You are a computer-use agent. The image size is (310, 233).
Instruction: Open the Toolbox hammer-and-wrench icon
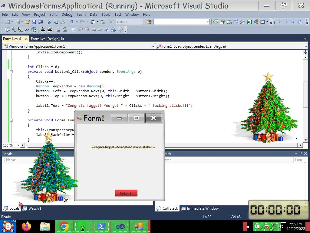pyautogui.click(x=242, y=22)
